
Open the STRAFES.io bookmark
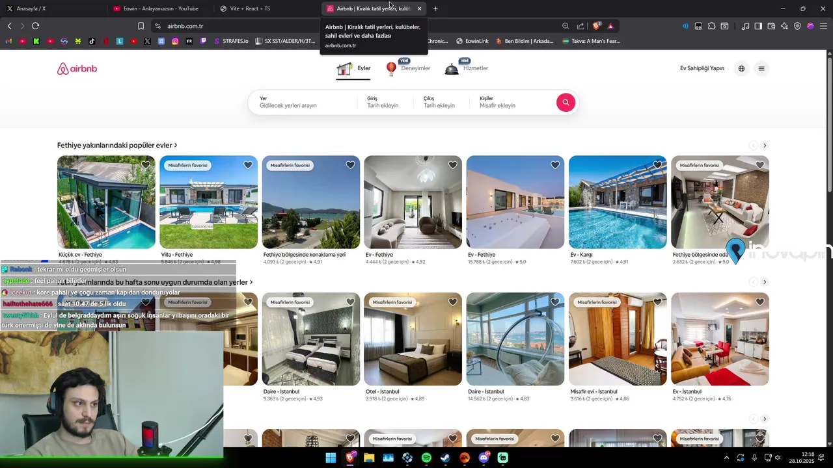231,41
